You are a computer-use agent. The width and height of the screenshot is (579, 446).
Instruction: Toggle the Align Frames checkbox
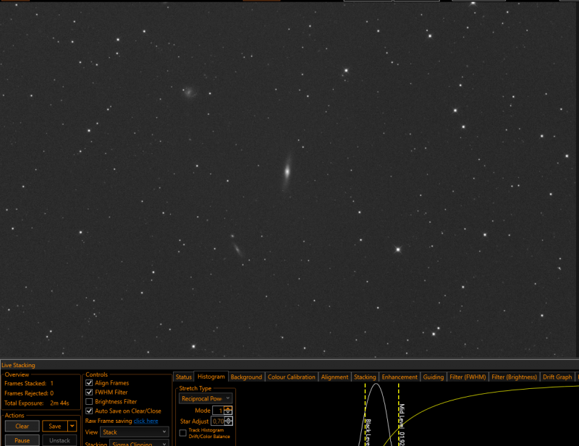(x=89, y=383)
